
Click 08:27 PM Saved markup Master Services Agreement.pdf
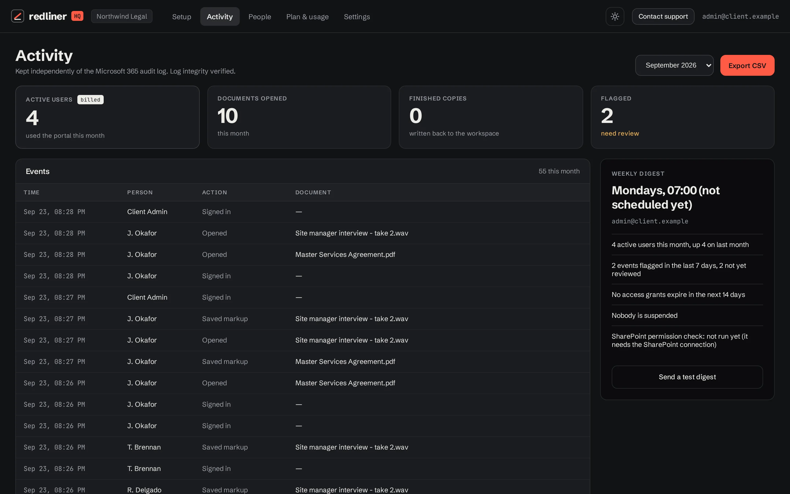tap(345, 362)
